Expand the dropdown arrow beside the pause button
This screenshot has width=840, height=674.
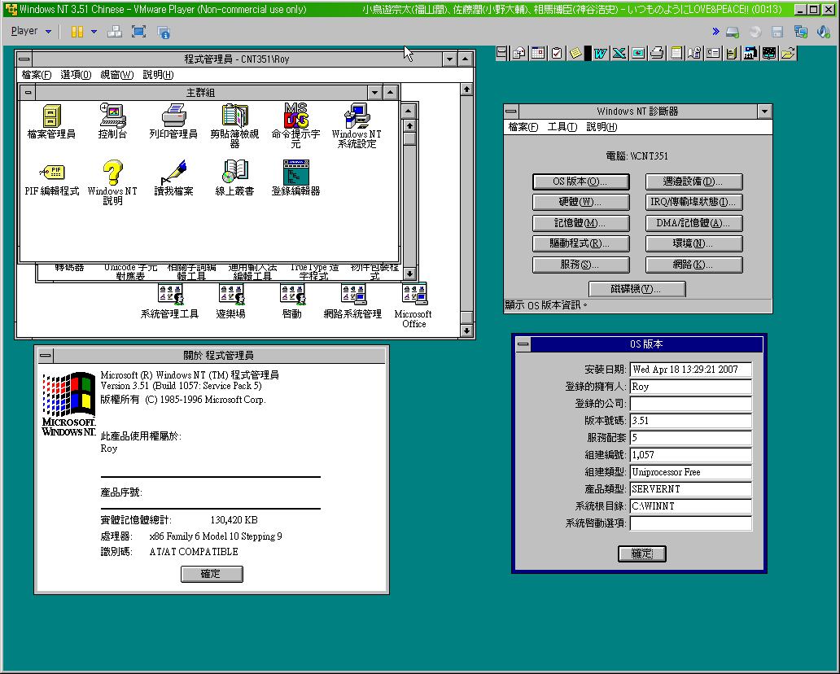tap(94, 32)
